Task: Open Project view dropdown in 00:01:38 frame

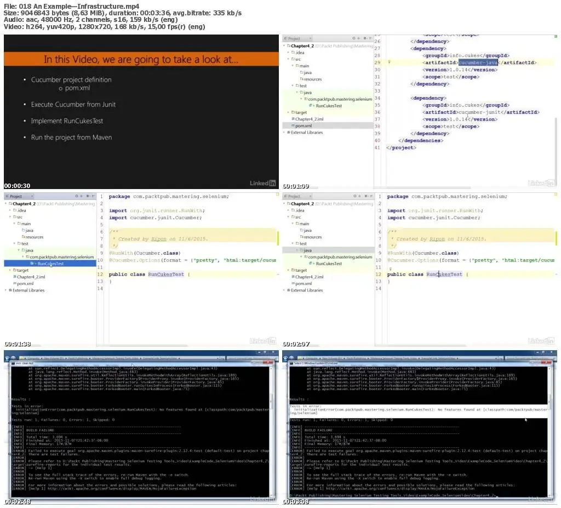Action: (32, 196)
